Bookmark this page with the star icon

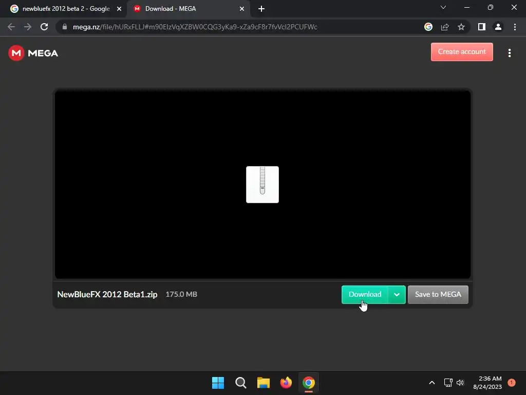461,27
